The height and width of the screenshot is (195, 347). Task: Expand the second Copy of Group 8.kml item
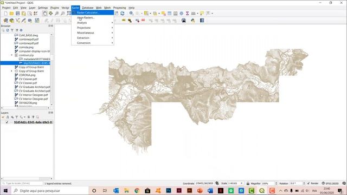(x=12, y=71)
